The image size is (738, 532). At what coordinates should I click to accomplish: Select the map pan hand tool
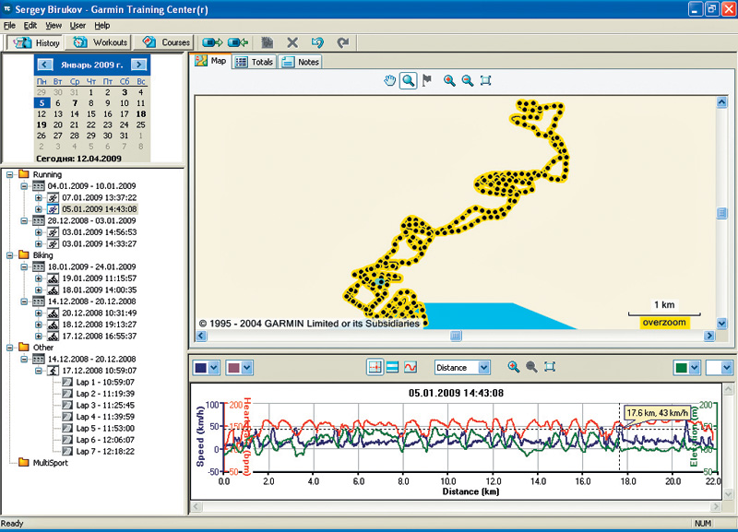point(389,80)
